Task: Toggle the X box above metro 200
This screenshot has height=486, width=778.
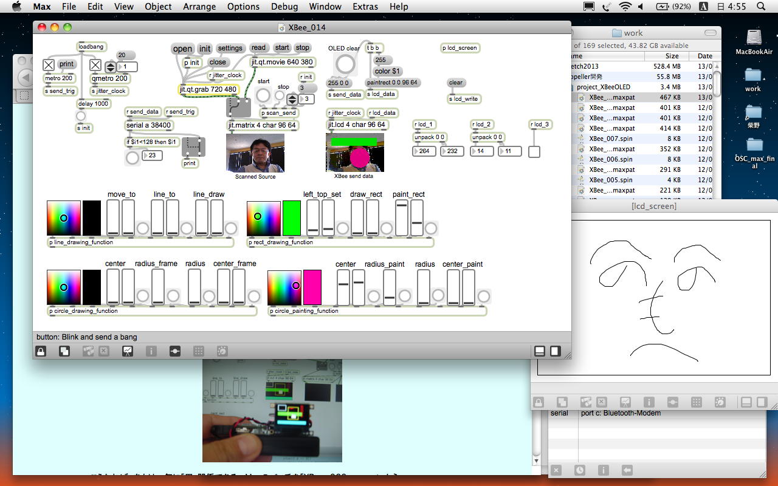Action: tap(49, 64)
